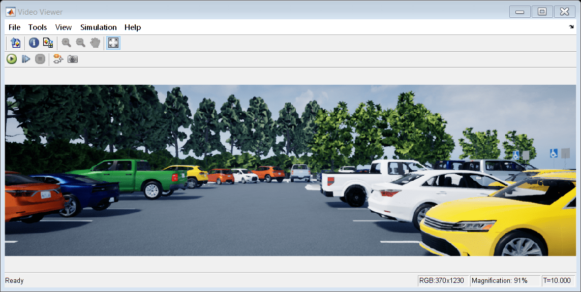This screenshot has height=292, width=581.
Task: Stop the simulation
Action: click(40, 59)
